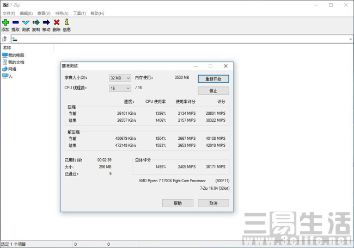Click the Stop (停止) button
The image size is (354, 248).
click(x=213, y=91)
